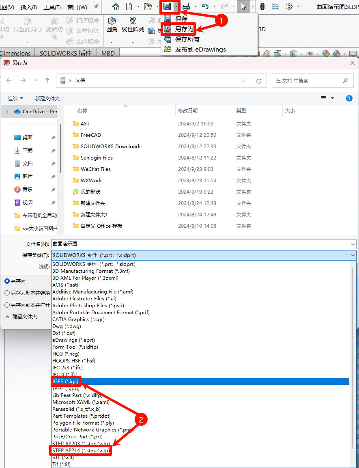Open the 音乐 quick access location
This screenshot has height=468, width=359.
(x=24, y=189)
